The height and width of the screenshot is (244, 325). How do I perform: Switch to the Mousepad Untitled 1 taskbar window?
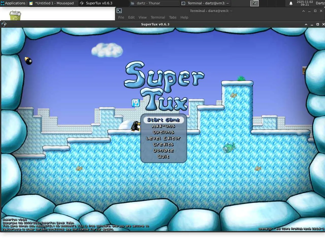(53, 3)
